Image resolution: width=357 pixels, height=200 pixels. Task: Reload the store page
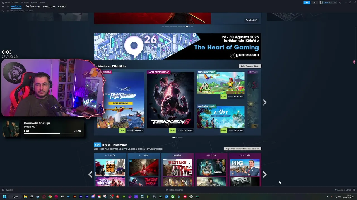3,11
